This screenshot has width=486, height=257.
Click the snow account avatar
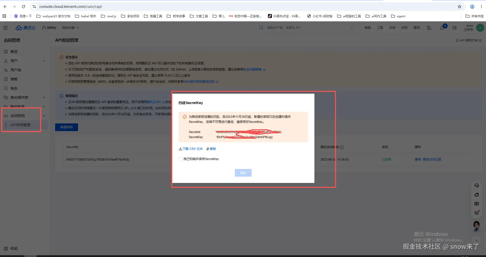(480, 28)
